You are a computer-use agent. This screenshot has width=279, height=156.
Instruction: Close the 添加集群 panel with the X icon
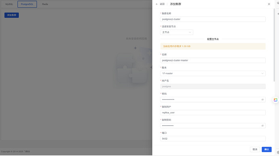coord(269,4)
